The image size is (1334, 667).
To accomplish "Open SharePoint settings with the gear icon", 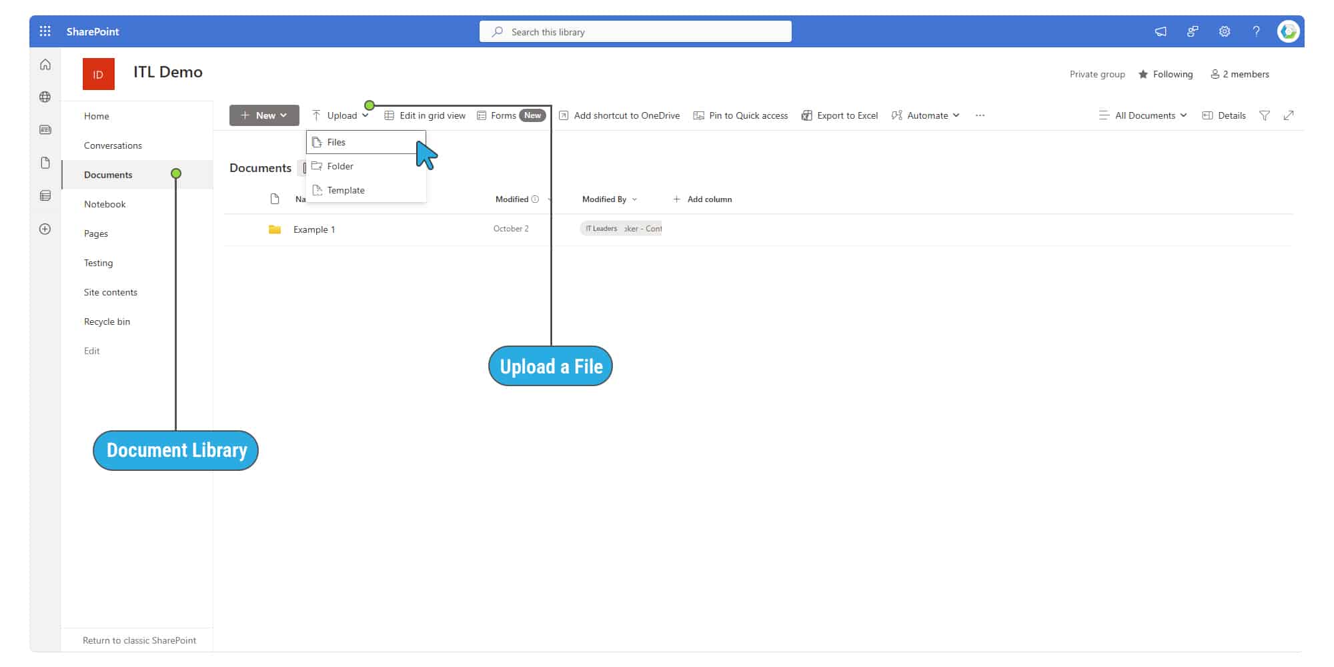I will [1224, 31].
